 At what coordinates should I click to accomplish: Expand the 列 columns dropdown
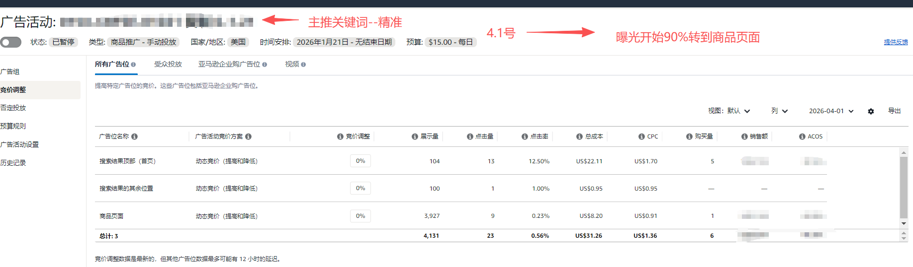click(779, 111)
